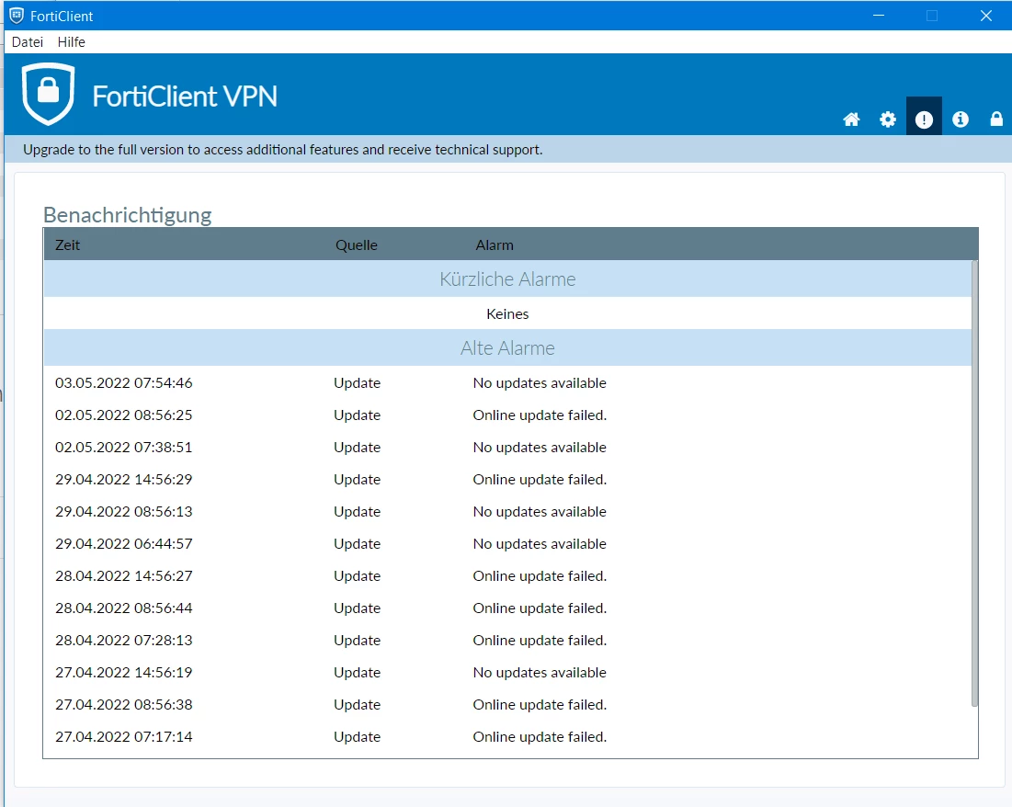This screenshot has height=807, width=1012.
Task: Click the FortiClient shield logo
Action: 49,94
